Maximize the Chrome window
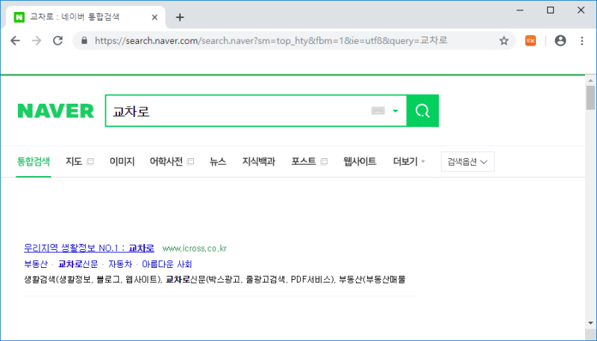This screenshot has width=597, height=341. pos(550,10)
